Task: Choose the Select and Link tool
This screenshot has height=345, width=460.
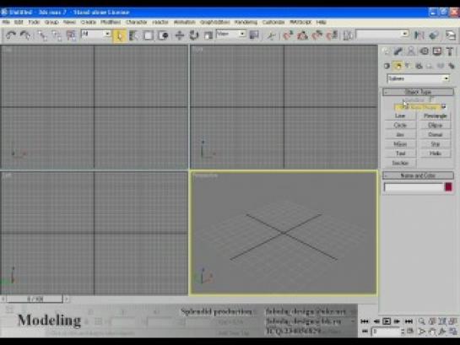Action: coord(43,35)
